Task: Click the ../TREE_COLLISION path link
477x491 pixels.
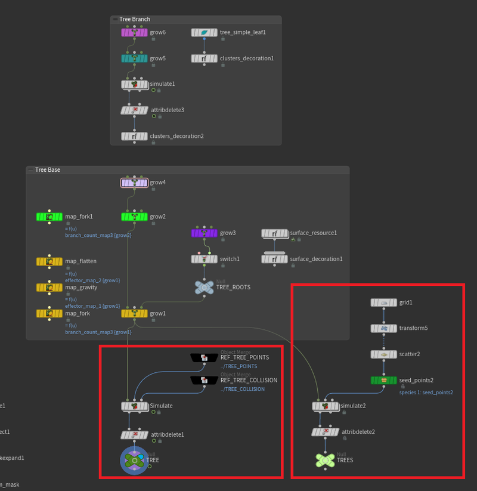Action: point(242,389)
